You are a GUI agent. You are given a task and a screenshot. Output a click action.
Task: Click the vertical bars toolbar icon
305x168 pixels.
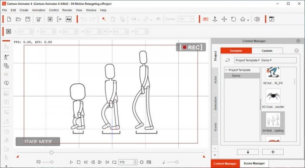tap(257, 19)
